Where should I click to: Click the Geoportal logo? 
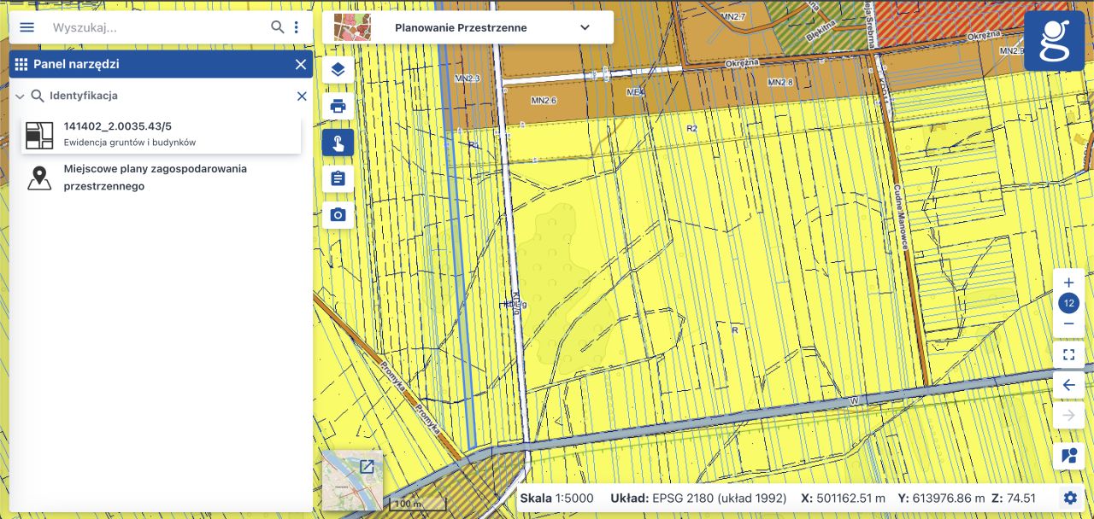click(1055, 41)
